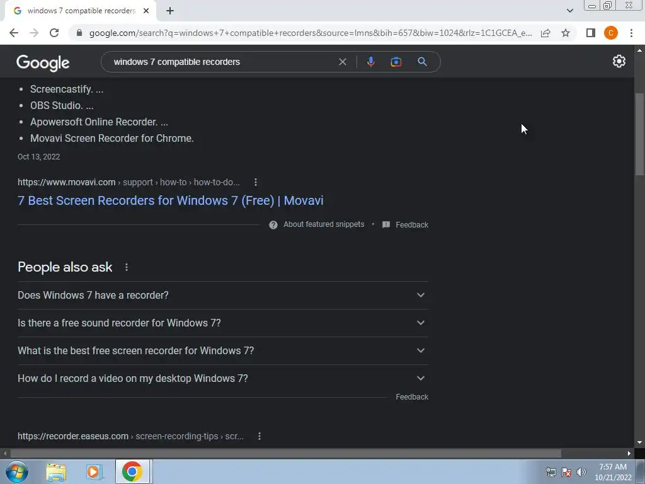Click the Screencastify list item
The width and height of the screenshot is (645, 484).
67,89
